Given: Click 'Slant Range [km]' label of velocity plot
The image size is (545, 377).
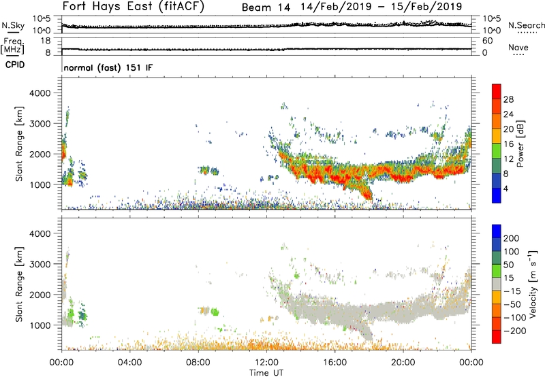Looking at the screenshot, I should pyautogui.click(x=19, y=284).
